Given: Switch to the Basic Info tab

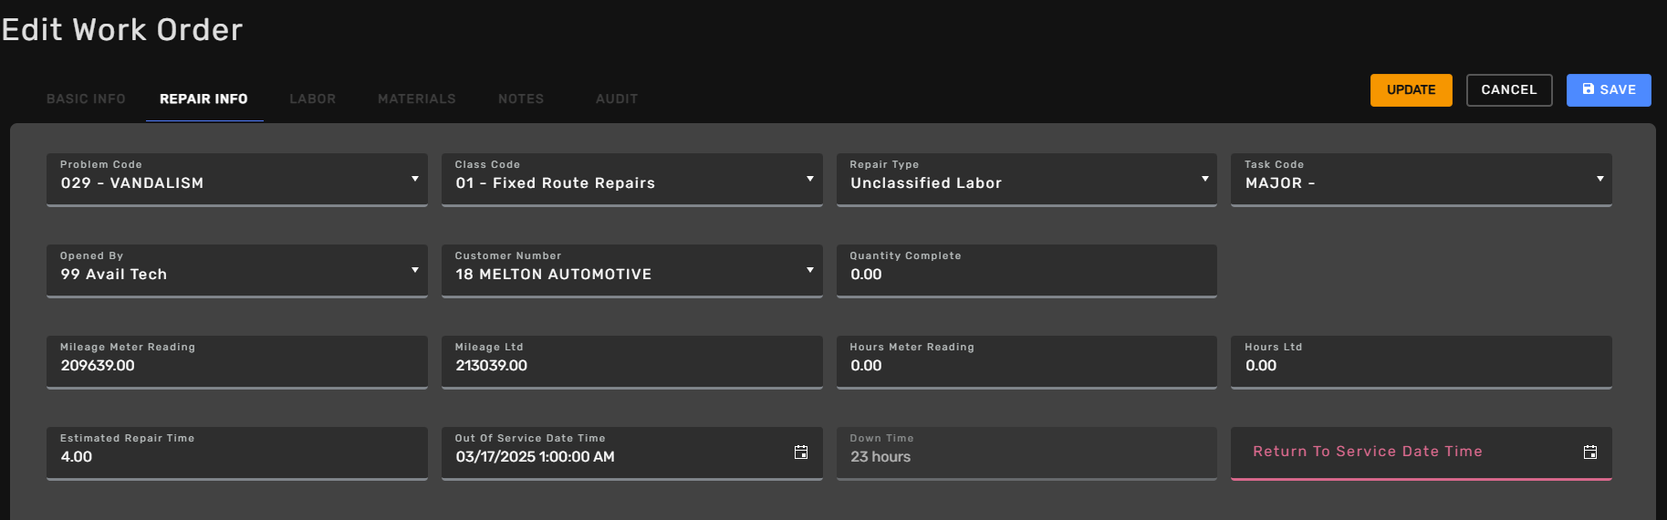Looking at the screenshot, I should tap(86, 99).
